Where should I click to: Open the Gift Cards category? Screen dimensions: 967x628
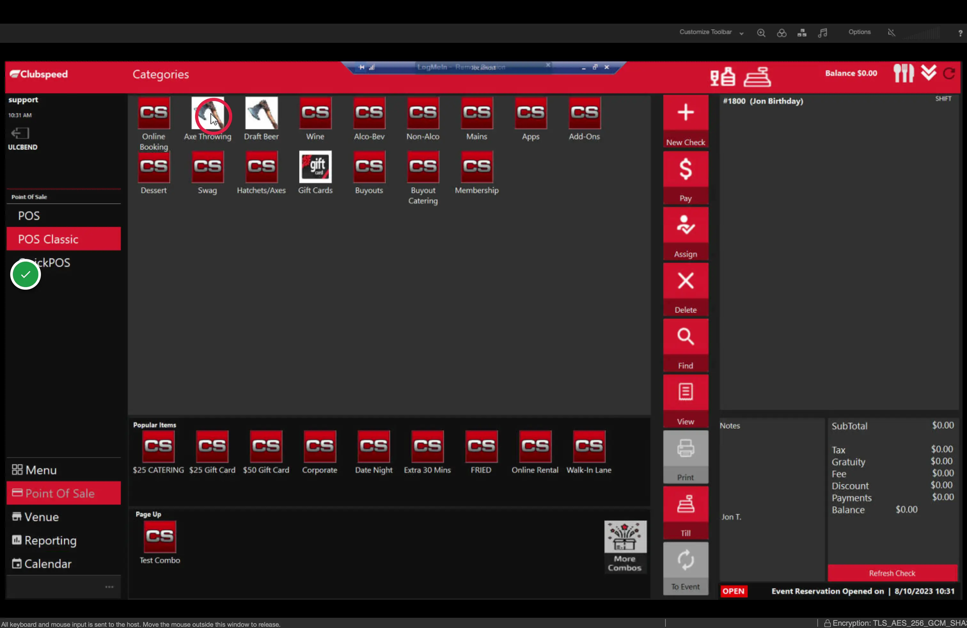[315, 173]
